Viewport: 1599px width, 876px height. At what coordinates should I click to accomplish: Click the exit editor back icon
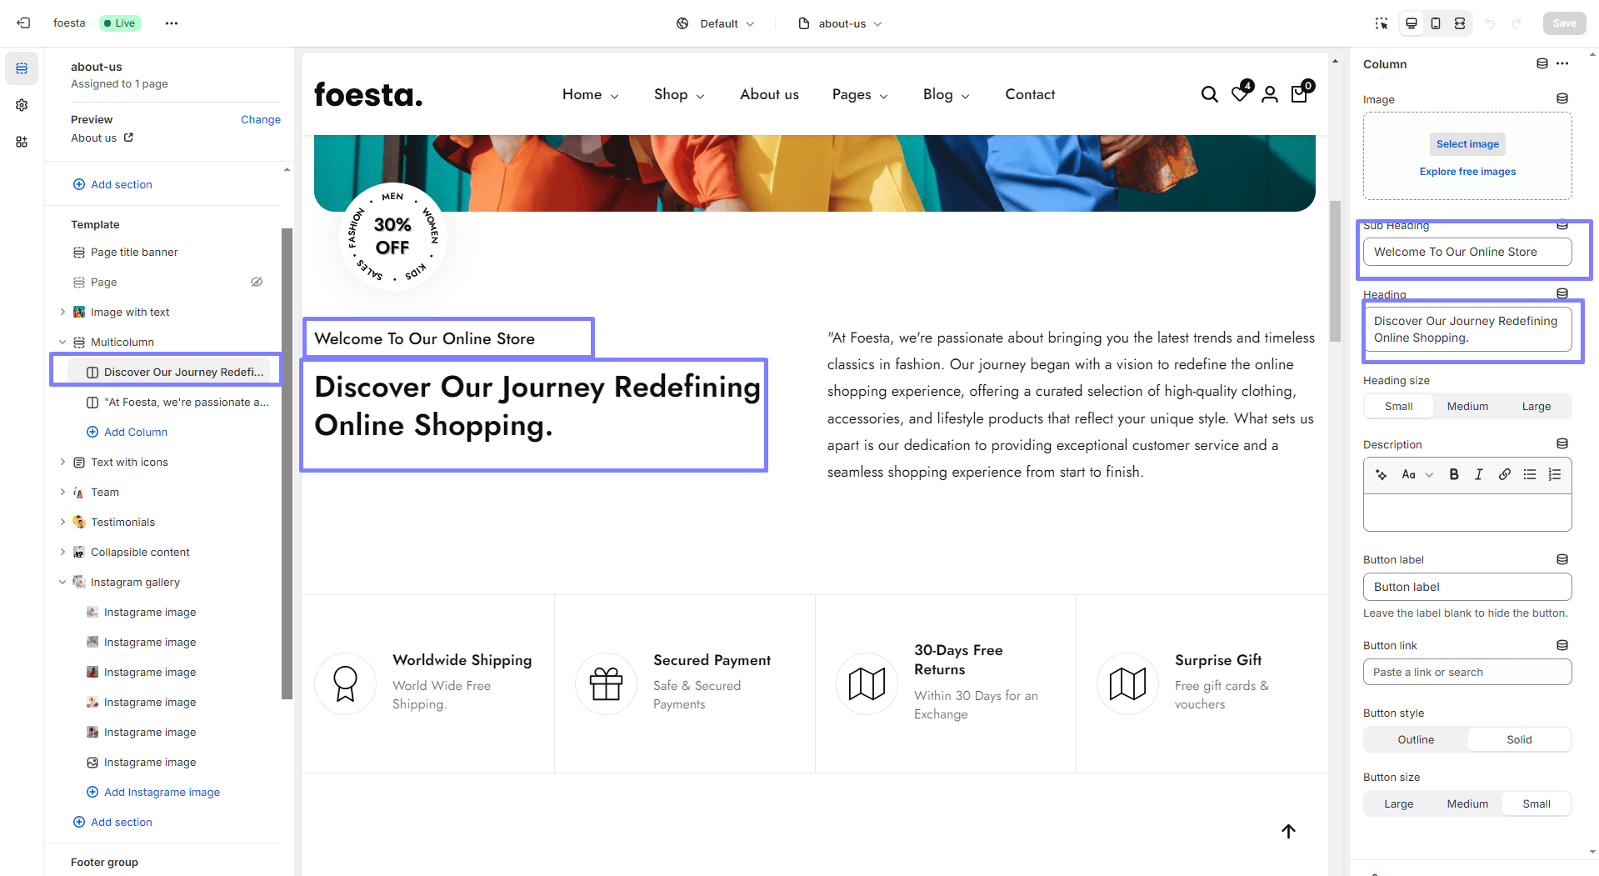(23, 23)
